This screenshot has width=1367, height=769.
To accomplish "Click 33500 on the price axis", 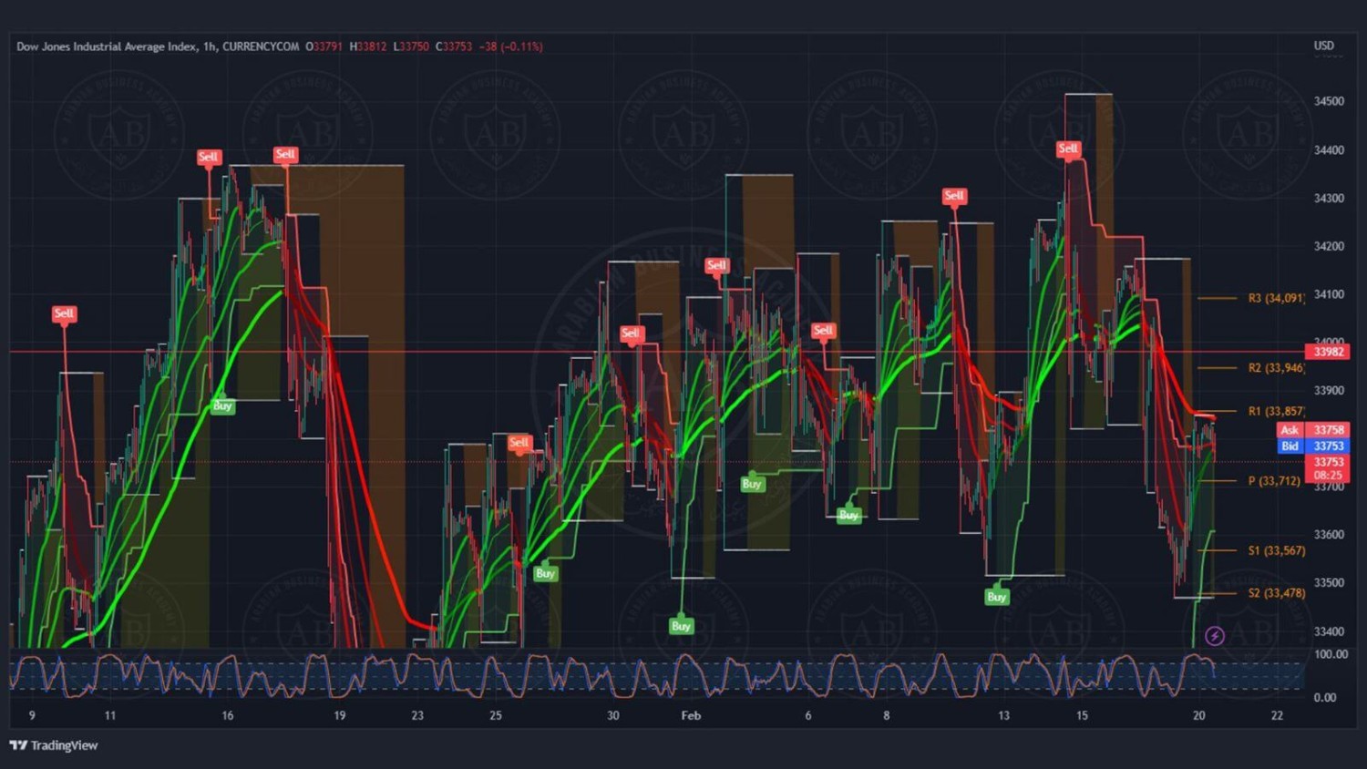I will point(1329,583).
